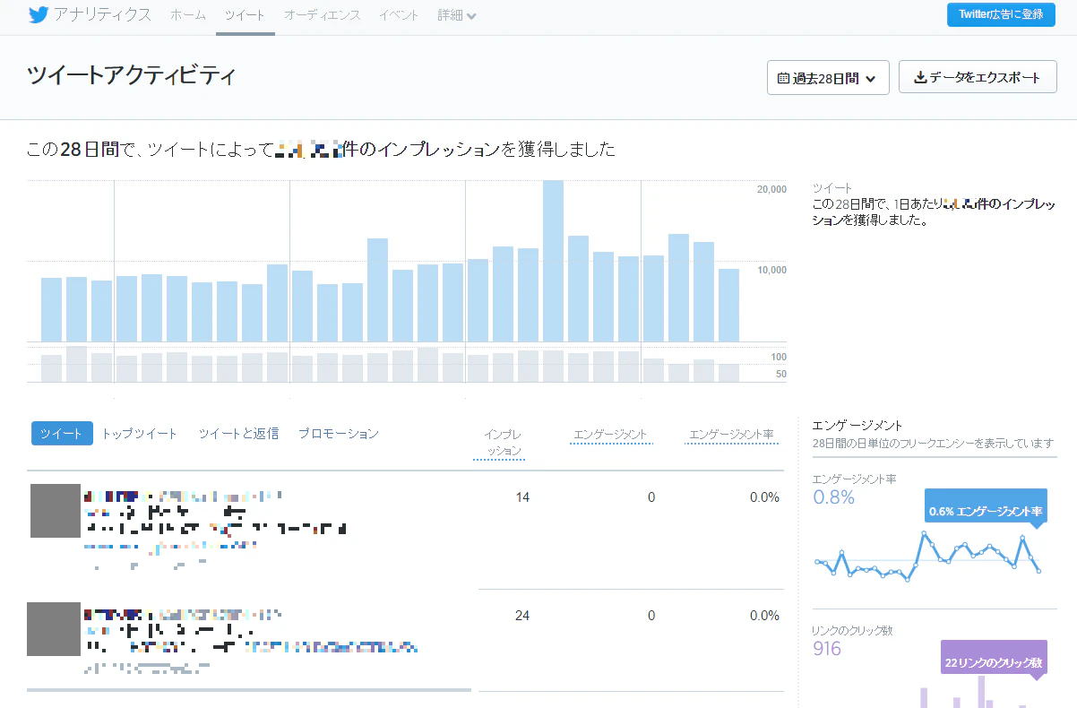Viewport: 1077px width, 708px height.
Task: Expand the 過去28日間 date range dropdown
Action: click(x=828, y=78)
